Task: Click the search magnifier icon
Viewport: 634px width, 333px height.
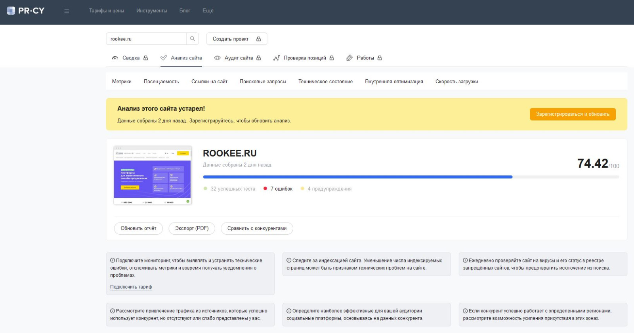Action: [x=193, y=39]
